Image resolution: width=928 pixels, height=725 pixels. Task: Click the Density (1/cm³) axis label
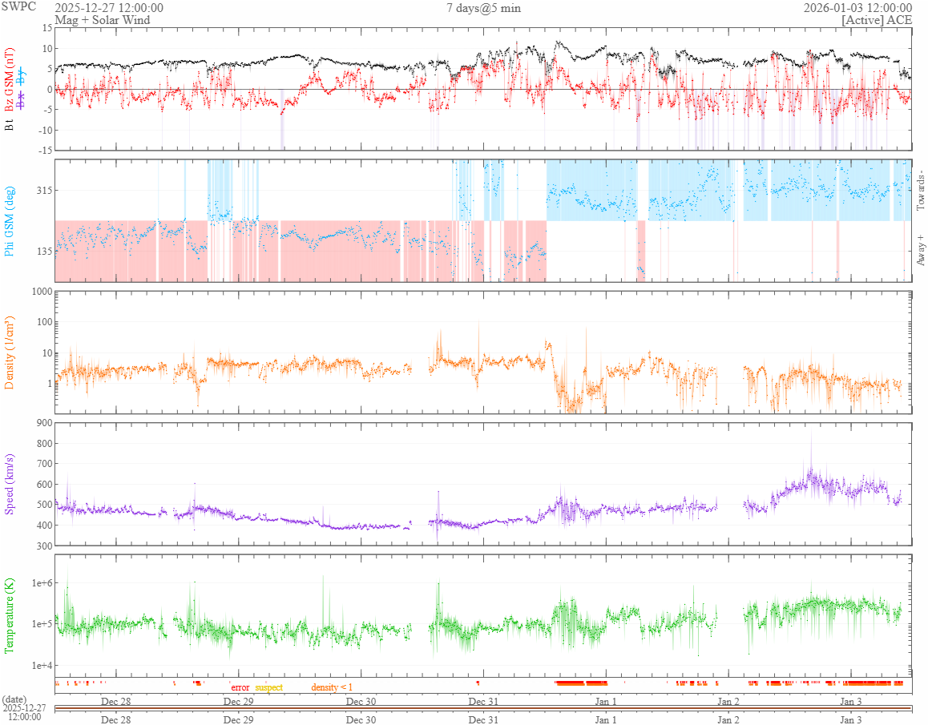(9, 352)
